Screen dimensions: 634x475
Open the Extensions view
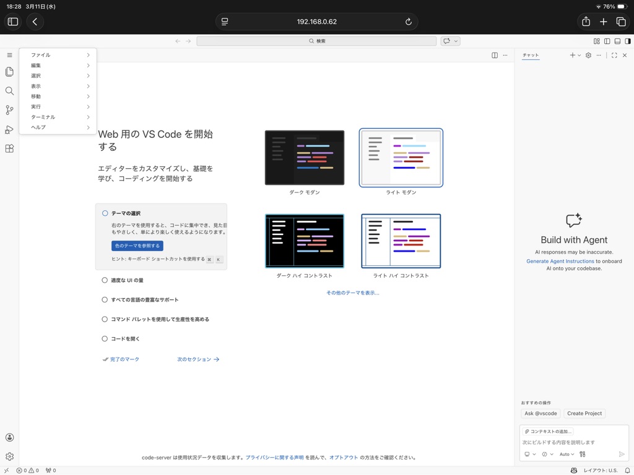click(x=9, y=148)
